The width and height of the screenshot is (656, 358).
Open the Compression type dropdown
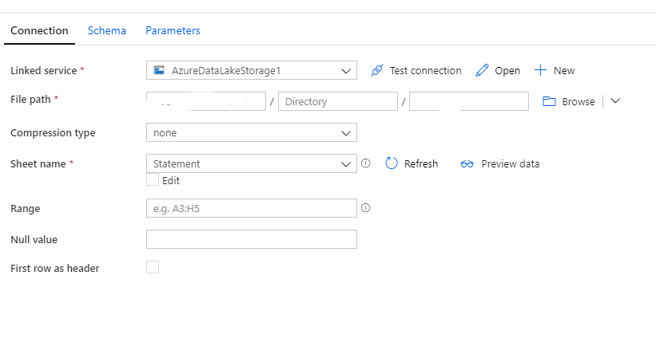[252, 132]
